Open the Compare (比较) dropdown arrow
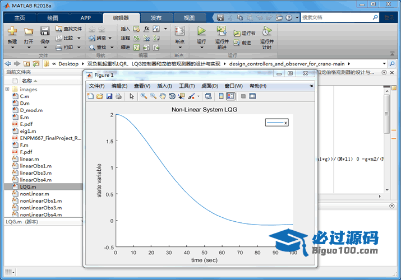 coord(79,38)
